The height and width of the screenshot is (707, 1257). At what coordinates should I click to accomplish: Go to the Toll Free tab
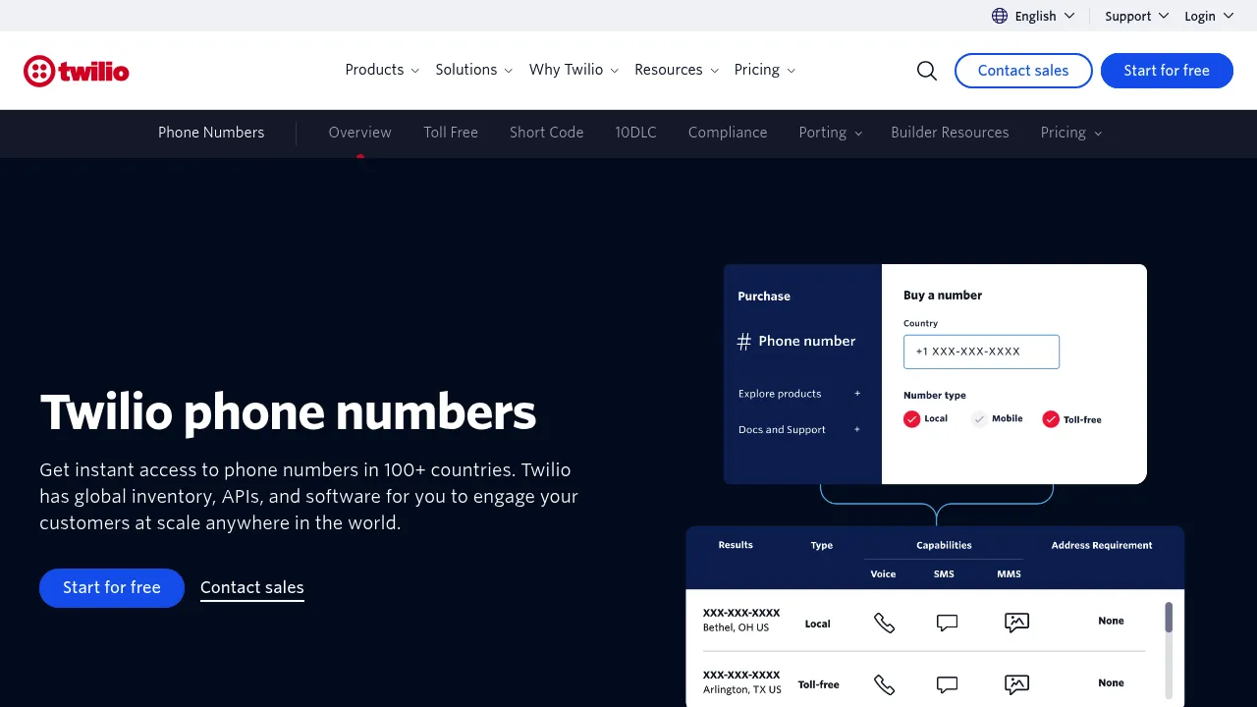coord(451,133)
